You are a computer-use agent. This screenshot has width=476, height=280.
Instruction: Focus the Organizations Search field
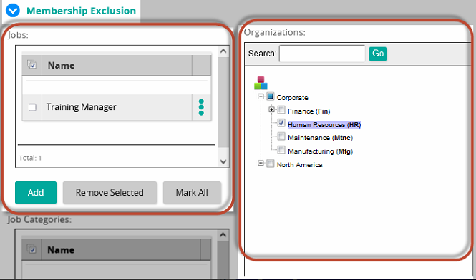point(322,54)
